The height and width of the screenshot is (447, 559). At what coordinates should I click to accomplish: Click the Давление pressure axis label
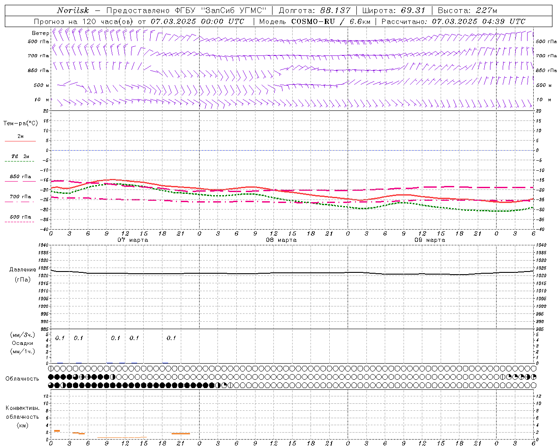coord(22,270)
